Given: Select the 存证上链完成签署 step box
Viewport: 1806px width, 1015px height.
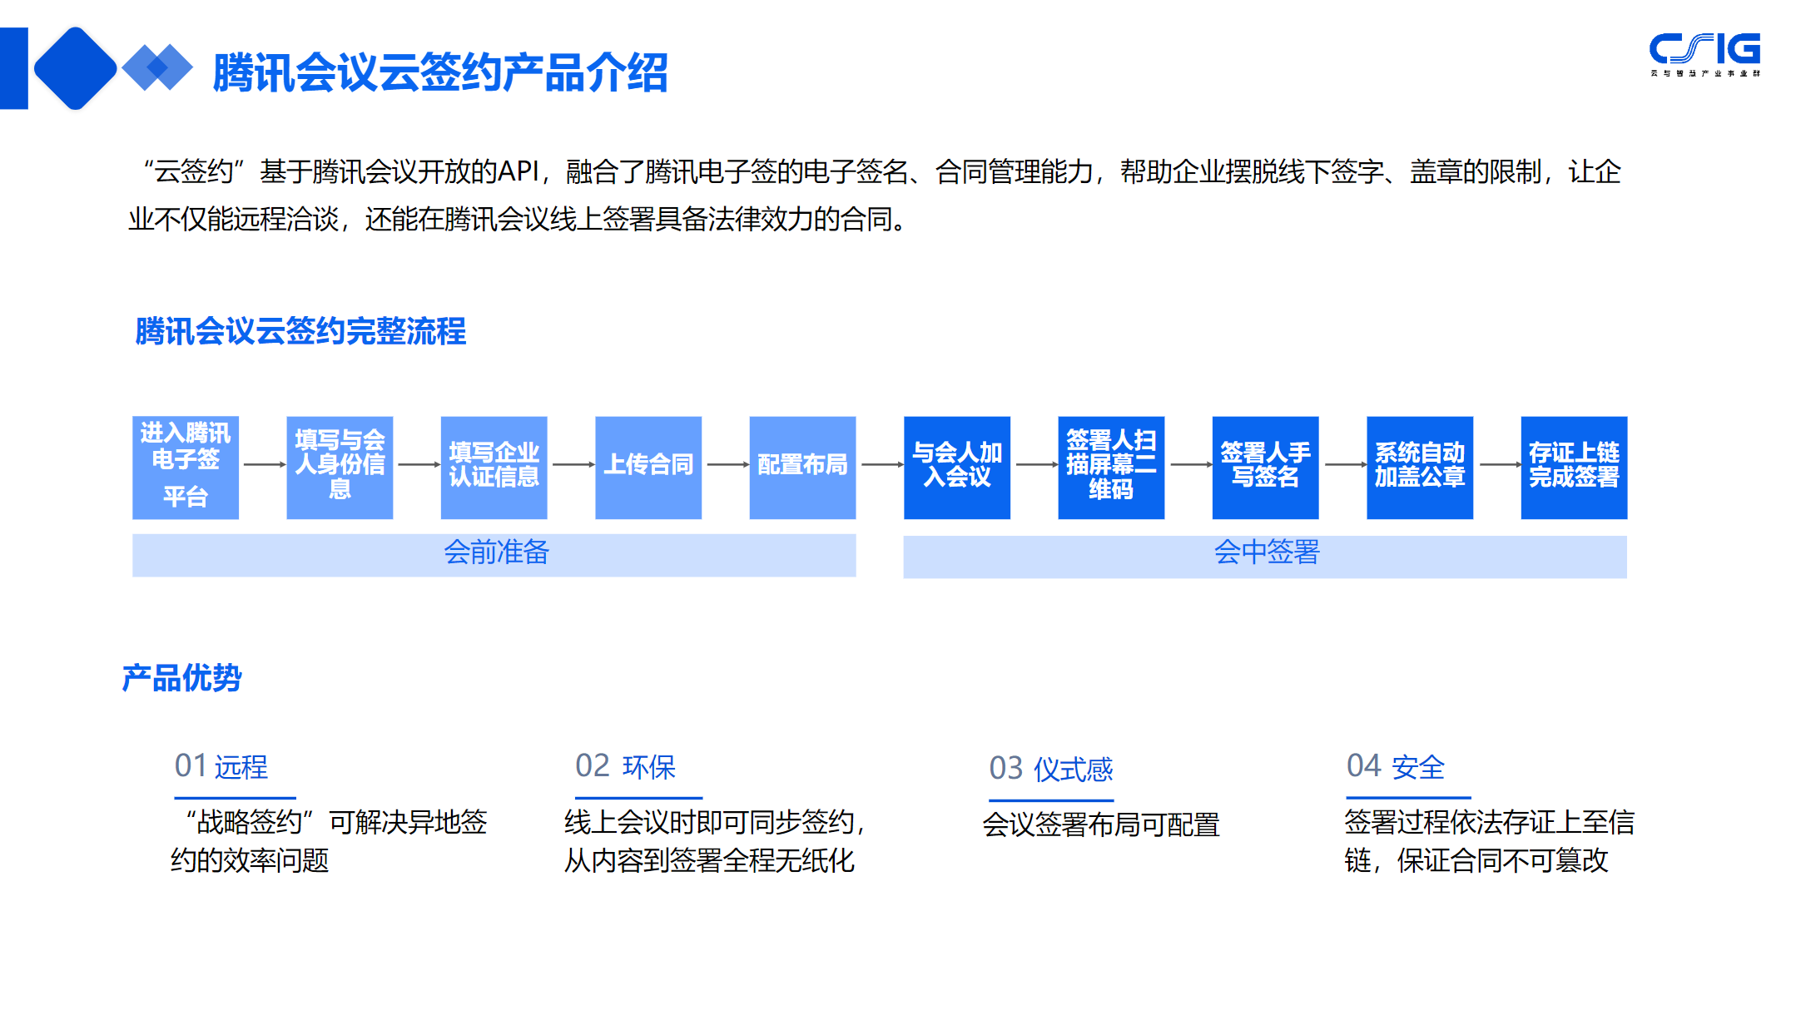Looking at the screenshot, I should pos(1575,468).
